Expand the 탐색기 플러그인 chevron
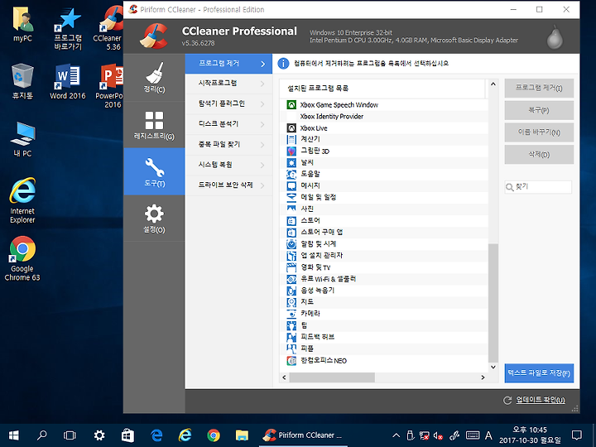The height and width of the screenshot is (447, 596). (x=262, y=103)
